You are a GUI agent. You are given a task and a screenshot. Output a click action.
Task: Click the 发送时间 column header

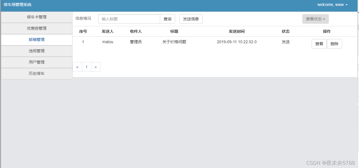[x=237, y=31]
